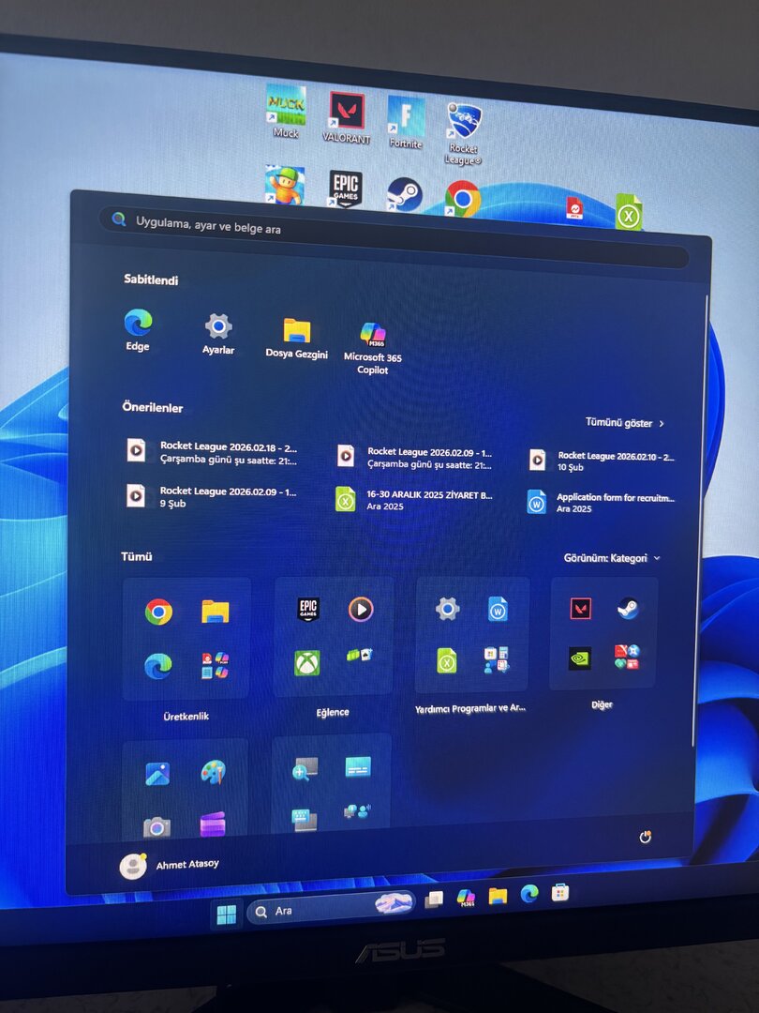Open Edge in the Üretkenlik group

point(158,666)
